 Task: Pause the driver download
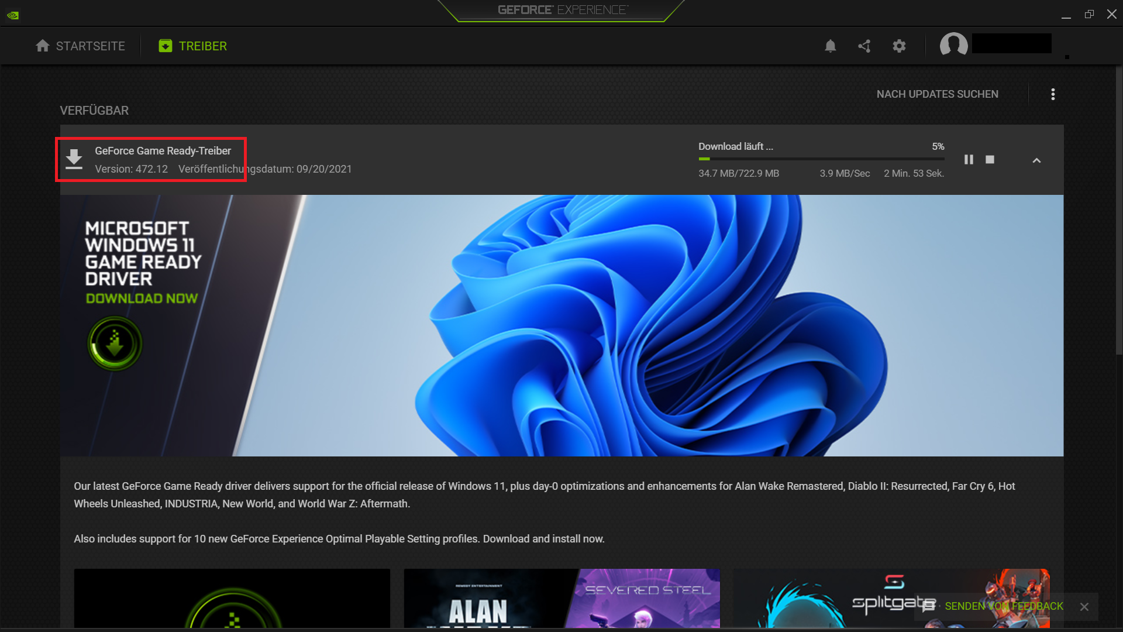click(969, 159)
